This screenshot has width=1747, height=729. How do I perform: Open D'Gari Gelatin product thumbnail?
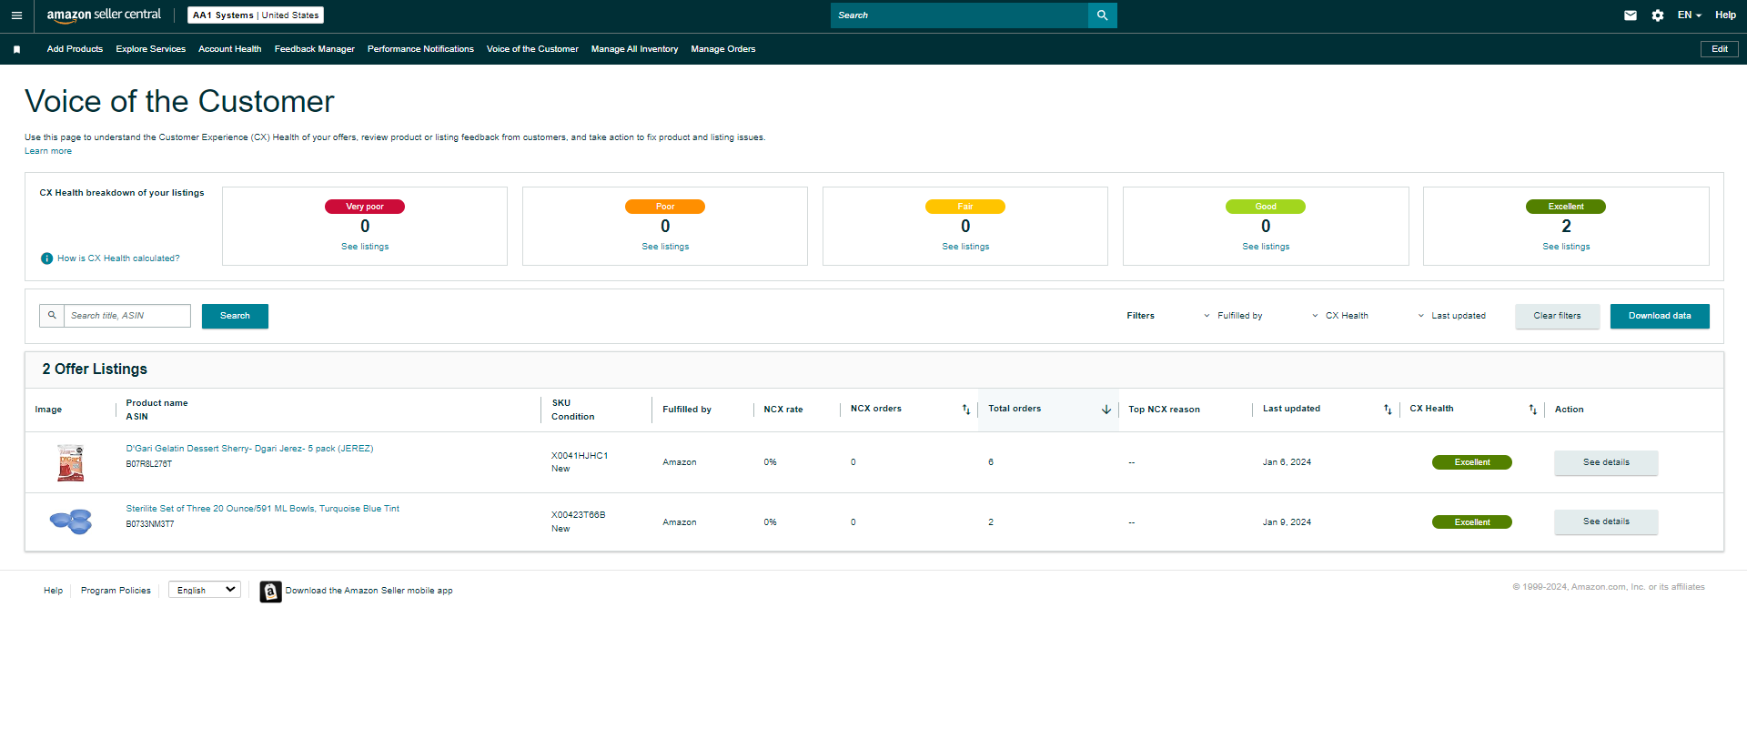pos(70,462)
